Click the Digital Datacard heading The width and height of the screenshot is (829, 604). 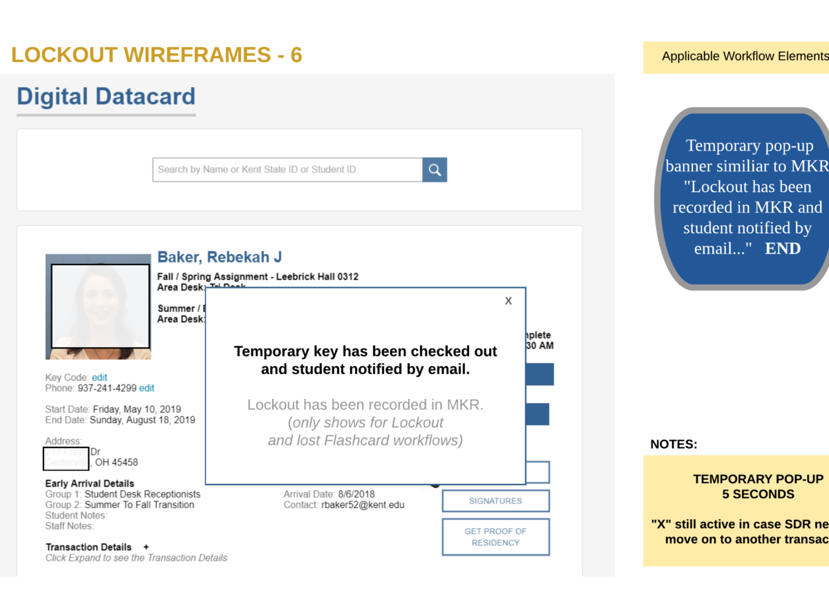click(106, 97)
